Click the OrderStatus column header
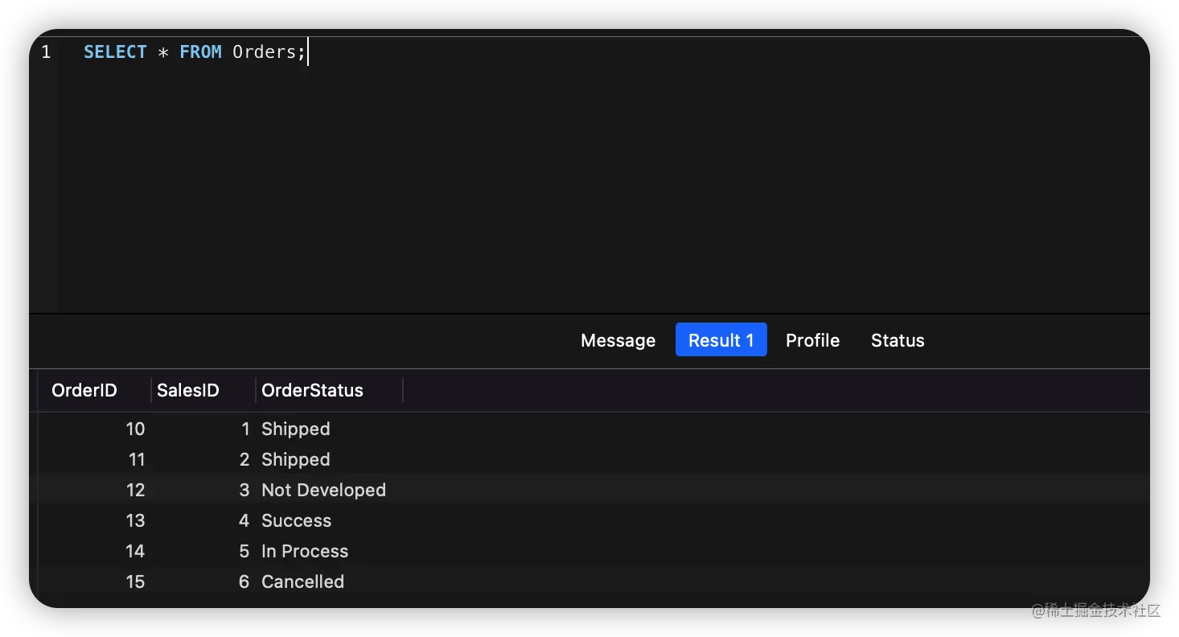This screenshot has width=1179, height=637. click(329, 390)
